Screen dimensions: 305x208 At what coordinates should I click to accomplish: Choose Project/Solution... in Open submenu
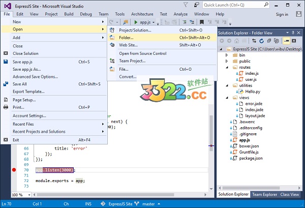[162, 30]
